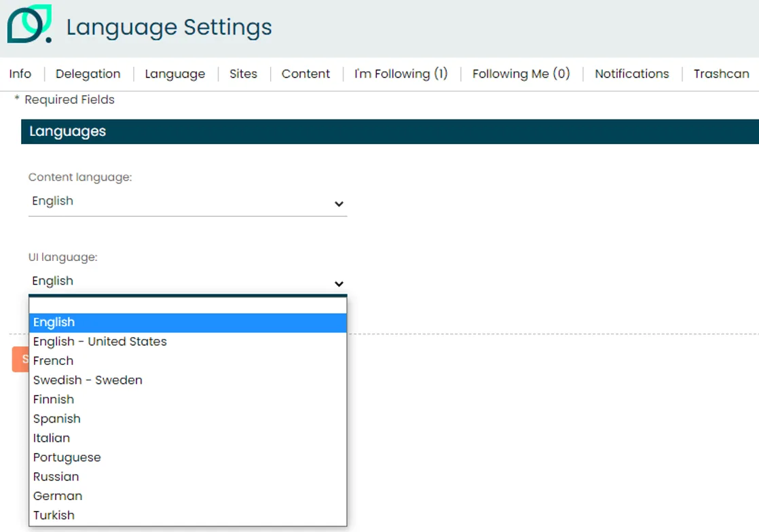Click the Languages section header
This screenshot has height=532, width=759.
(390, 132)
